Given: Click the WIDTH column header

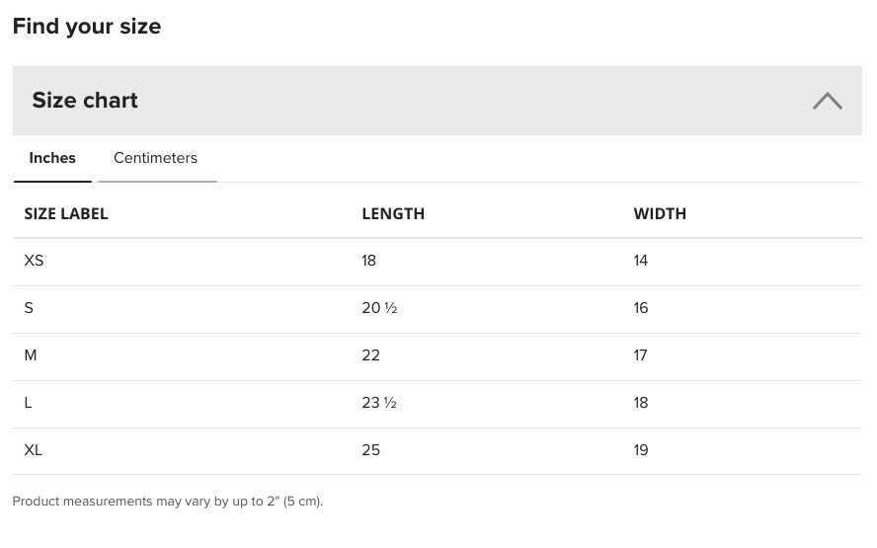Looking at the screenshot, I should (x=660, y=214).
